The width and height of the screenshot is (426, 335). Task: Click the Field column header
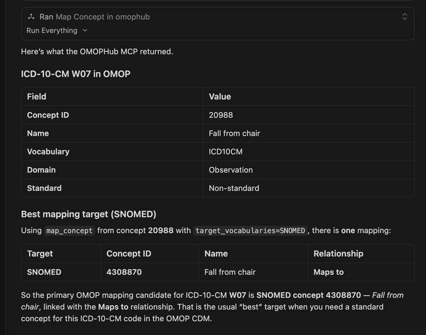click(37, 97)
